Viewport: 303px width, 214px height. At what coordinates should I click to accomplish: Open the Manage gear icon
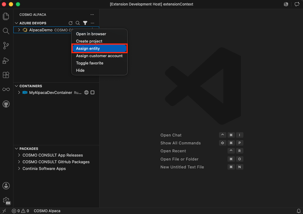(x=6, y=201)
